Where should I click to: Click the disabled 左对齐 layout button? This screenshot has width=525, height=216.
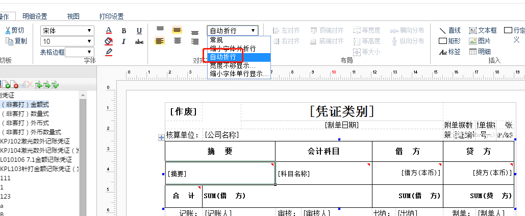click(x=286, y=31)
